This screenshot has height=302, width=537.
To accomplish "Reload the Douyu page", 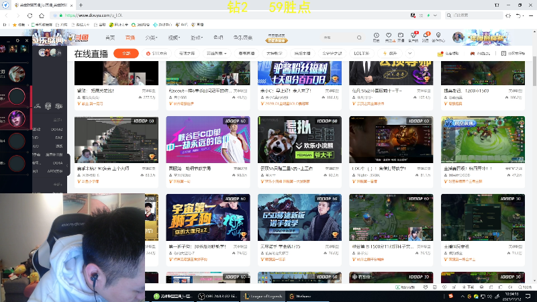I will tap(30, 15).
